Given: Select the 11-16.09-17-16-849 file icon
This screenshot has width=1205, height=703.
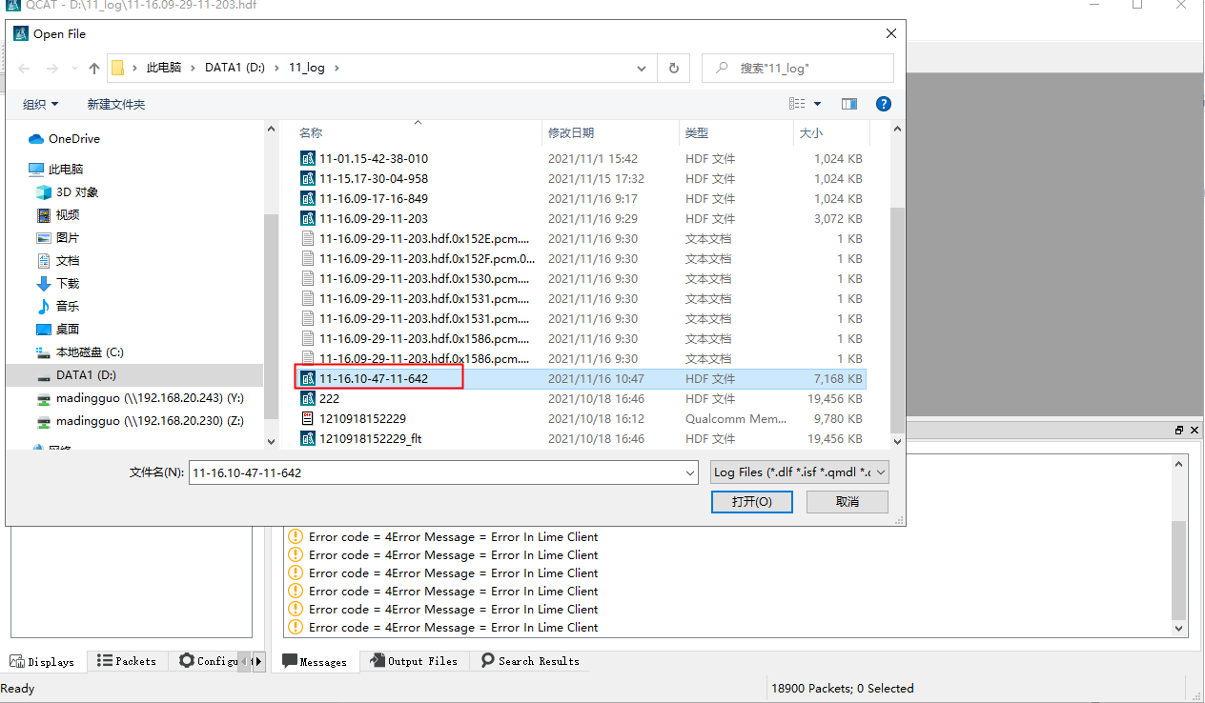Looking at the screenshot, I should (308, 198).
